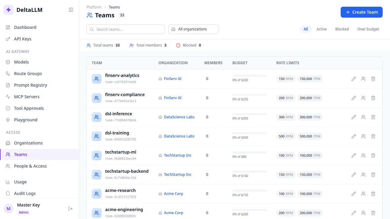The image size is (390, 219).
Task: Click the Create Team button
Action: (x=362, y=12)
